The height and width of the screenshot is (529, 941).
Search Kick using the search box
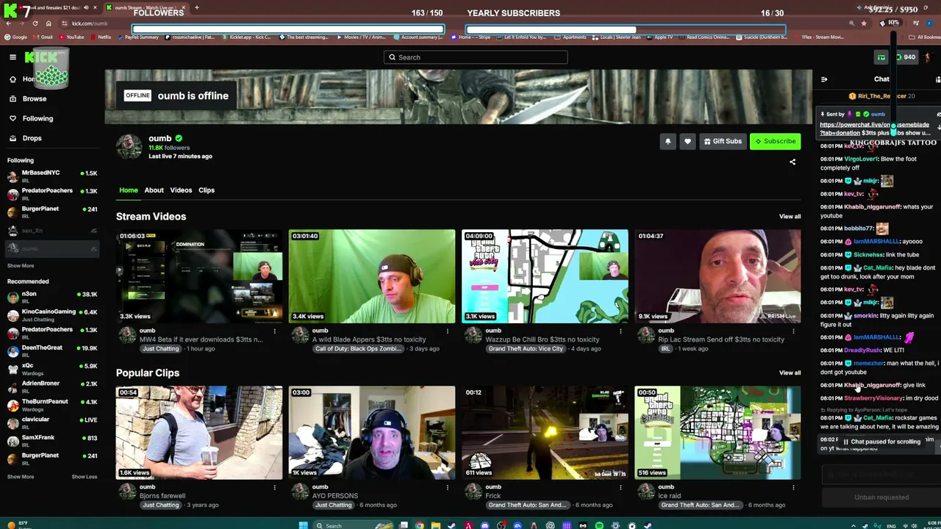(x=476, y=57)
